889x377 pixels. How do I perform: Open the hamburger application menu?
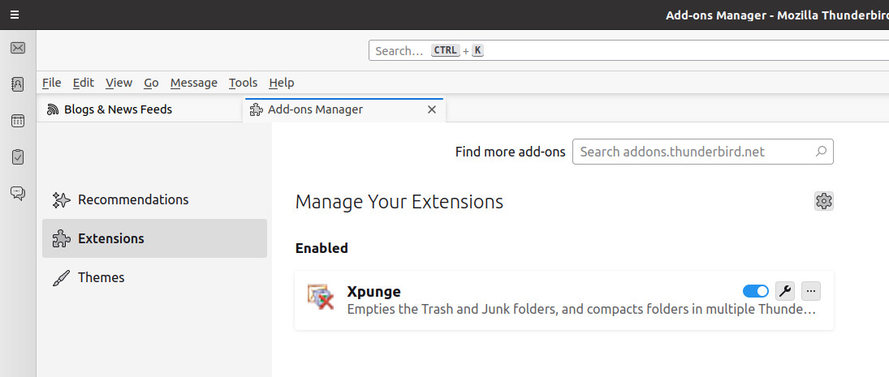[15, 15]
